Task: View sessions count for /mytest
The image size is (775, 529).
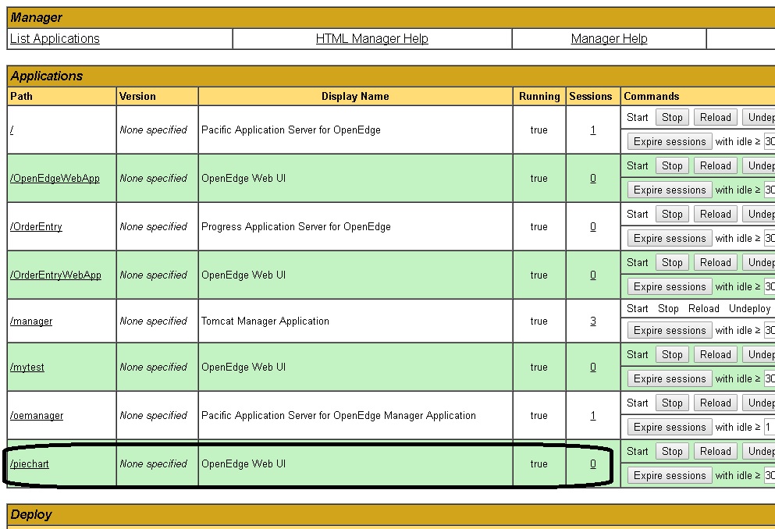Action: (x=592, y=367)
